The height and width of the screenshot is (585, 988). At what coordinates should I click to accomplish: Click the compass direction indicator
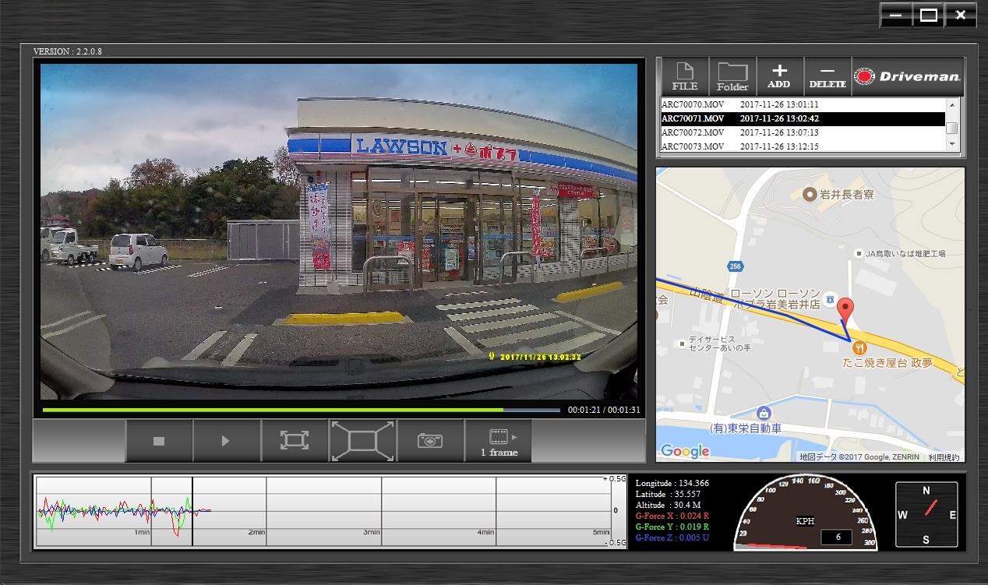coord(926,514)
